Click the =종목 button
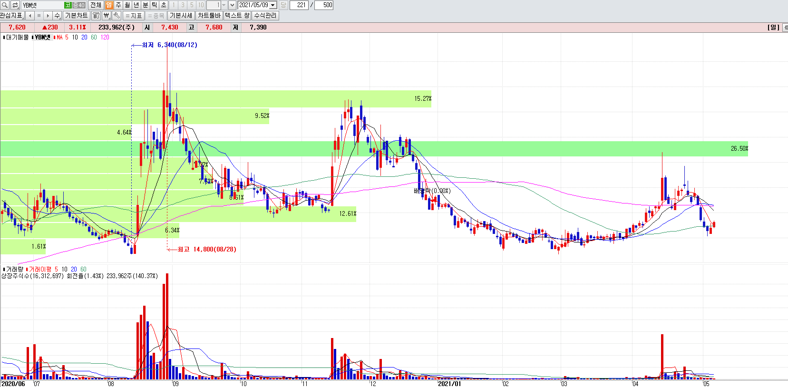Image resolution: width=788 pixels, height=387 pixels. coord(156,16)
